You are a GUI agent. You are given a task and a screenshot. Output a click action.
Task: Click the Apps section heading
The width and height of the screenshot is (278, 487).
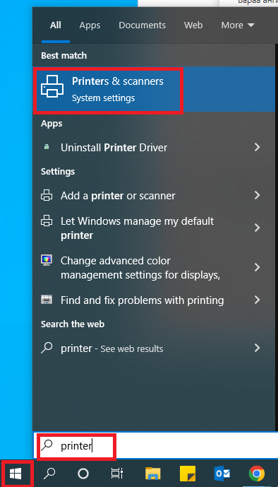click(52, 124)
